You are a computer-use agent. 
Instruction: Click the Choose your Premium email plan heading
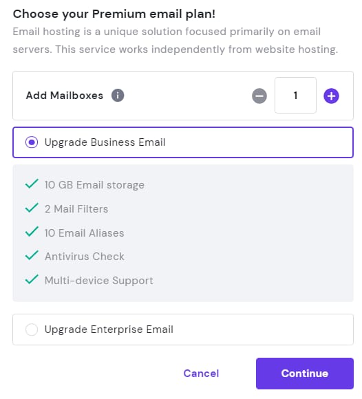pyautogui.click(x=114, y=14)
